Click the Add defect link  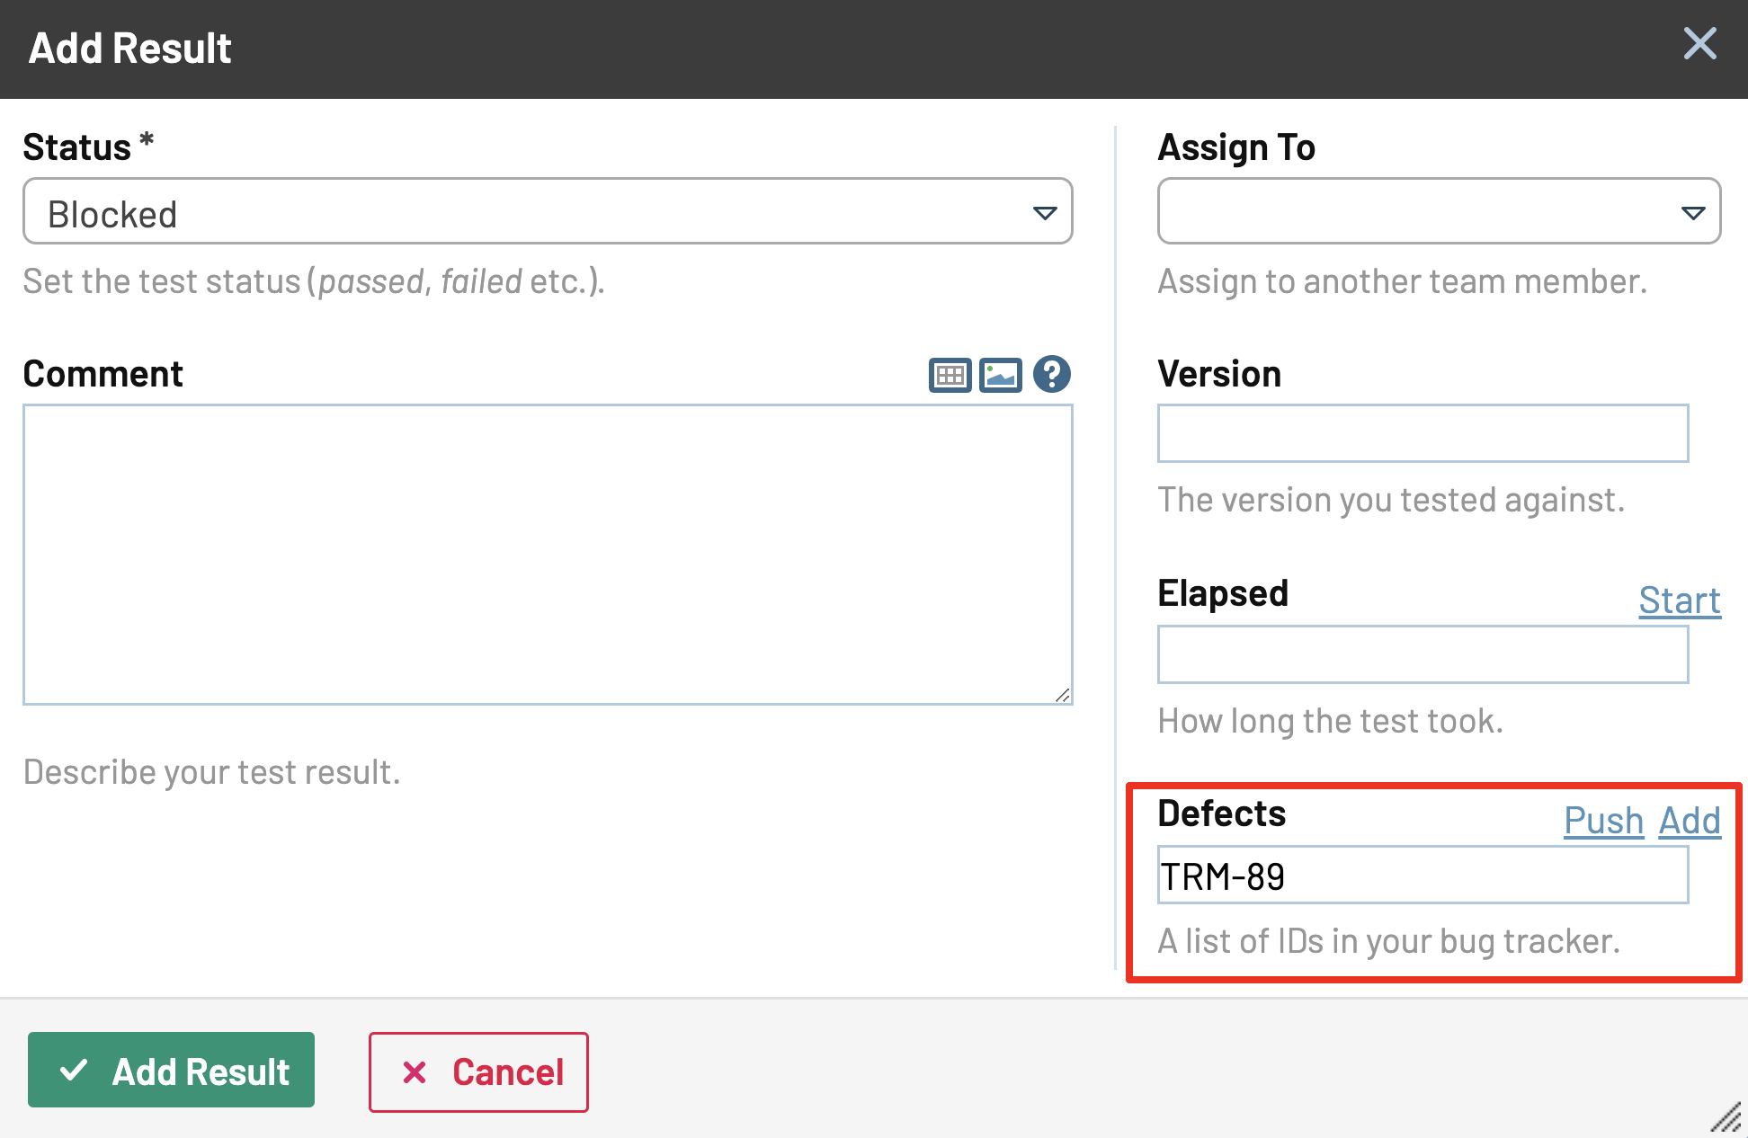(1690, 820)
